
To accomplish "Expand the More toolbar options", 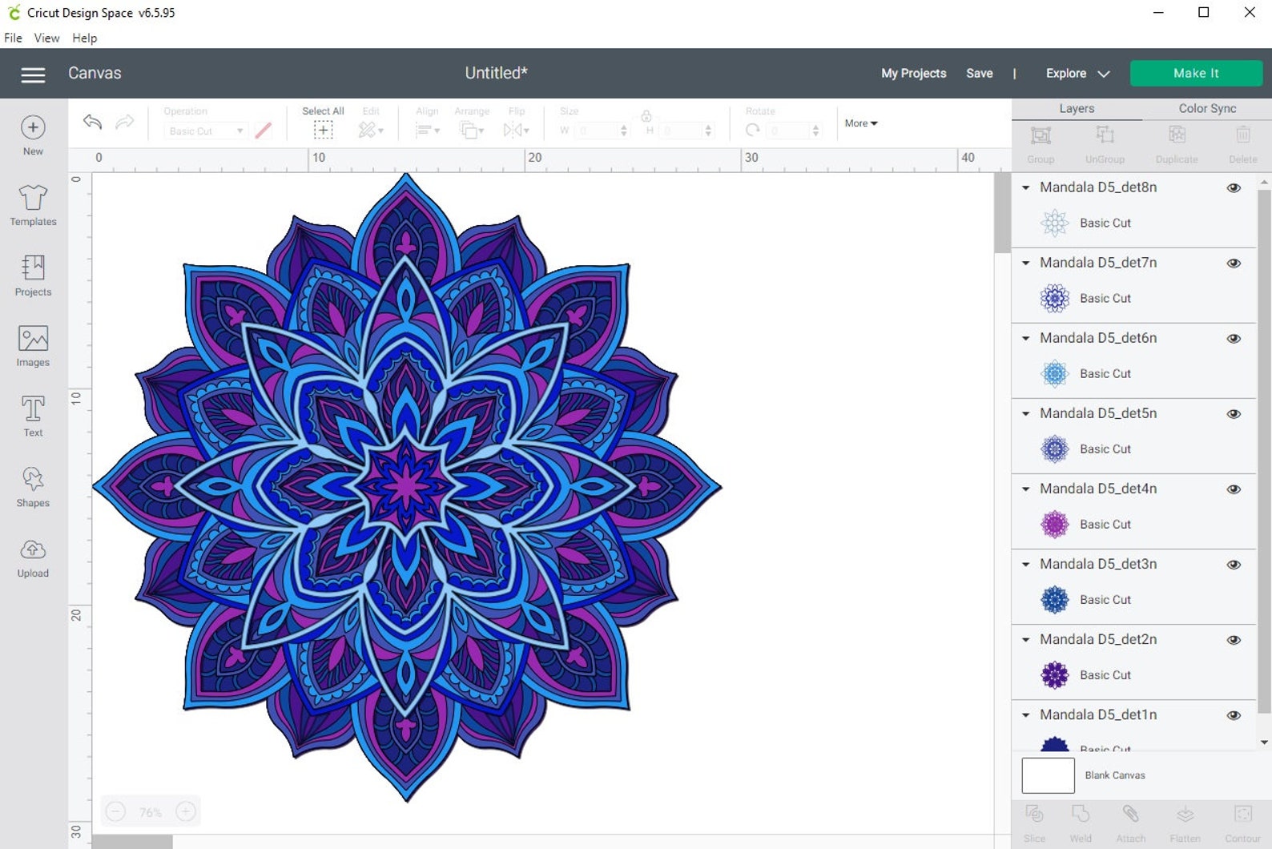I will pyautogui.click(x=861, y=123).
